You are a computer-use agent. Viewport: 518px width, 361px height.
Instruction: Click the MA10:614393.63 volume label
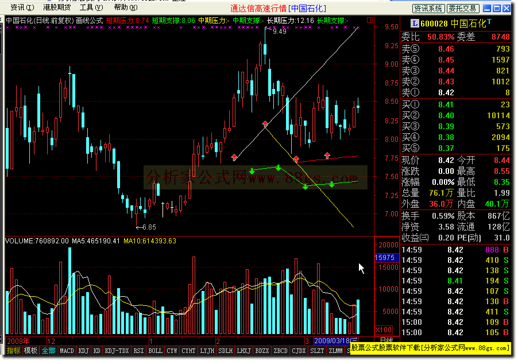tap(150, 241)
